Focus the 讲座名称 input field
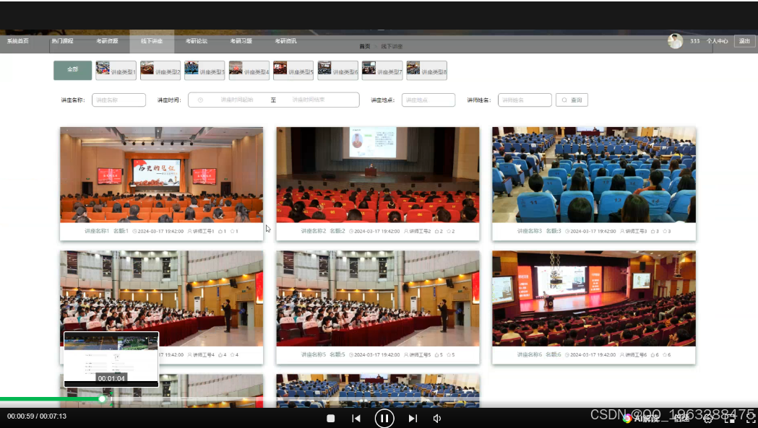Viewport: 758px width, 428px height. (119, 100)
